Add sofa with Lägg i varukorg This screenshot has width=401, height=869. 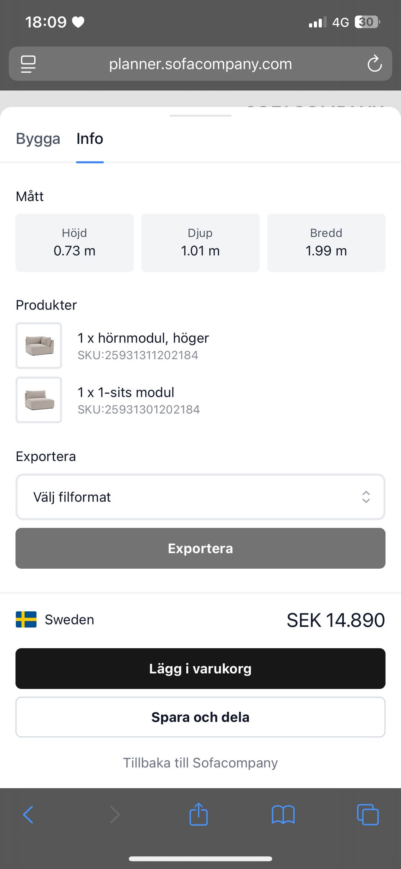200,668
